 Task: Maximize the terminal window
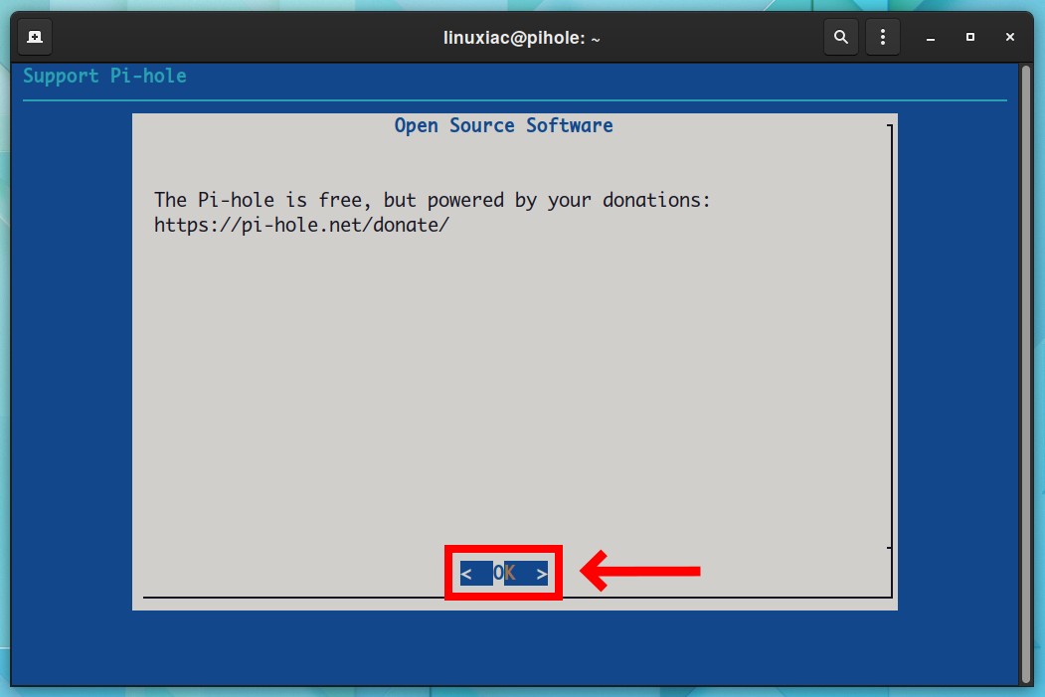pyautogui.click(x=970, y=38)
